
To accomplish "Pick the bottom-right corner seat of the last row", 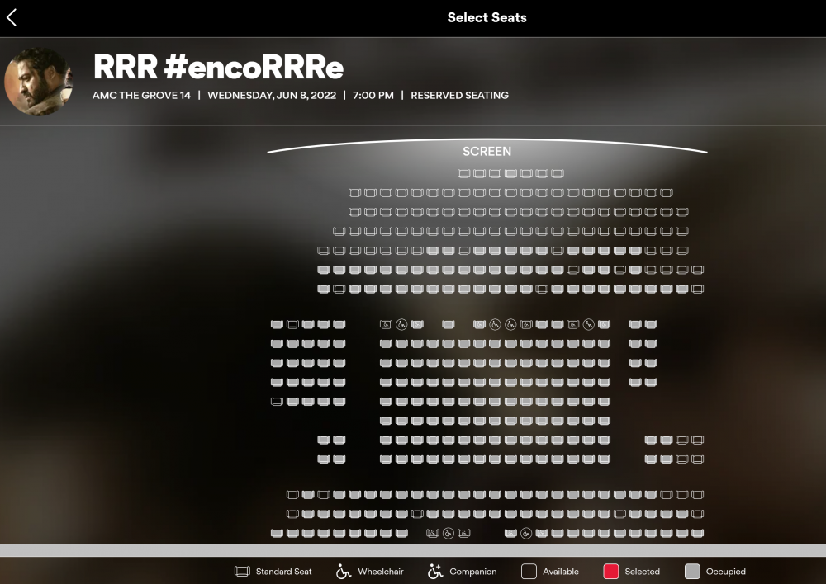I will [x=698, y=534].
